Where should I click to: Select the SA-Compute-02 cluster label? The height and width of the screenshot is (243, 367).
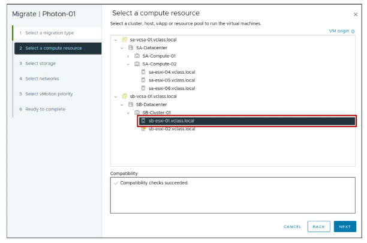click(160, 64)
